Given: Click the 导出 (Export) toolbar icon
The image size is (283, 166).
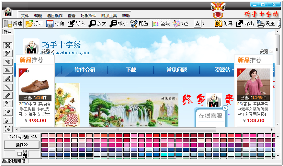Looking at the screenshot, I should click(x=244, y=23).
